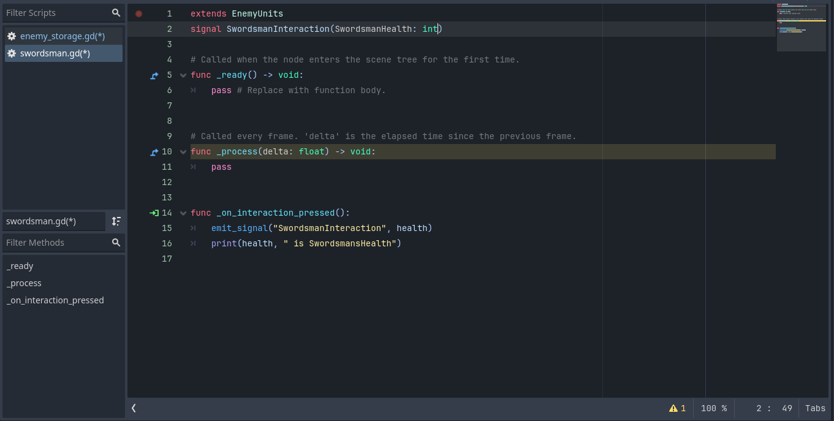Toggle the breakpoint on line 1
The width and height of the screenshot is (834, 421).
(138, 13)
